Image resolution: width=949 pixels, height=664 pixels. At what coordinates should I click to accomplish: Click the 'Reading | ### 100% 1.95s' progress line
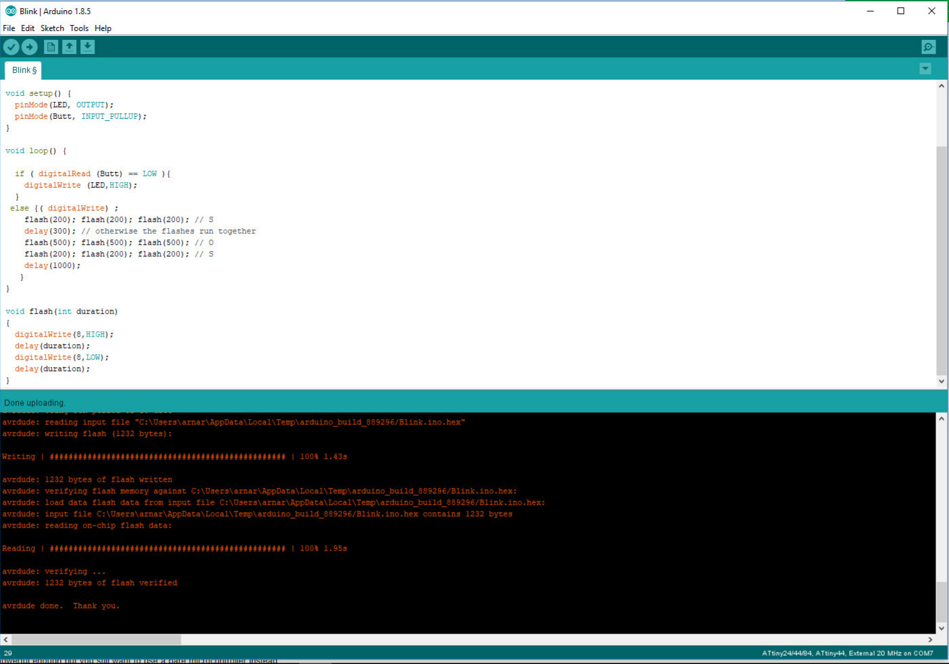click(174, 549)
